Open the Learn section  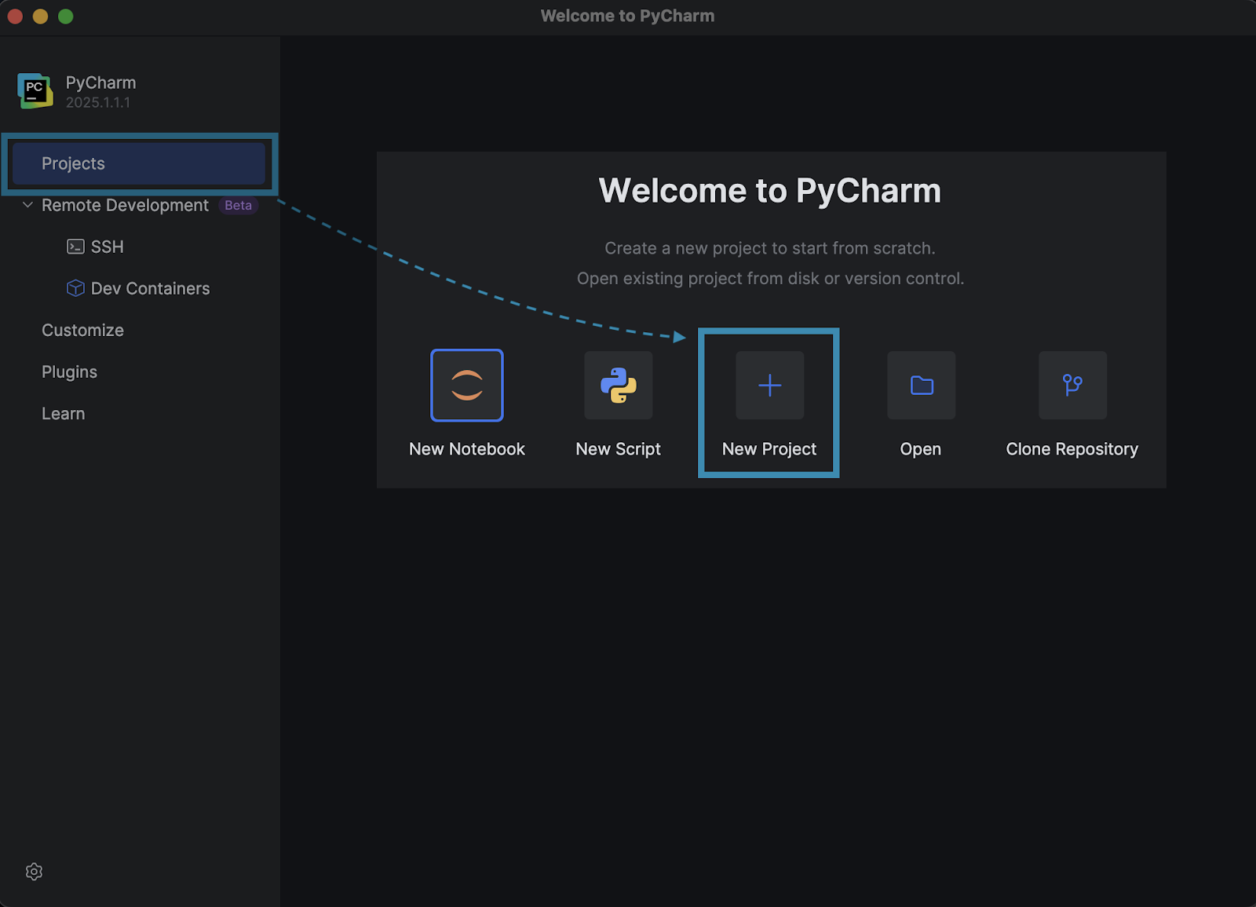(63, 413)
